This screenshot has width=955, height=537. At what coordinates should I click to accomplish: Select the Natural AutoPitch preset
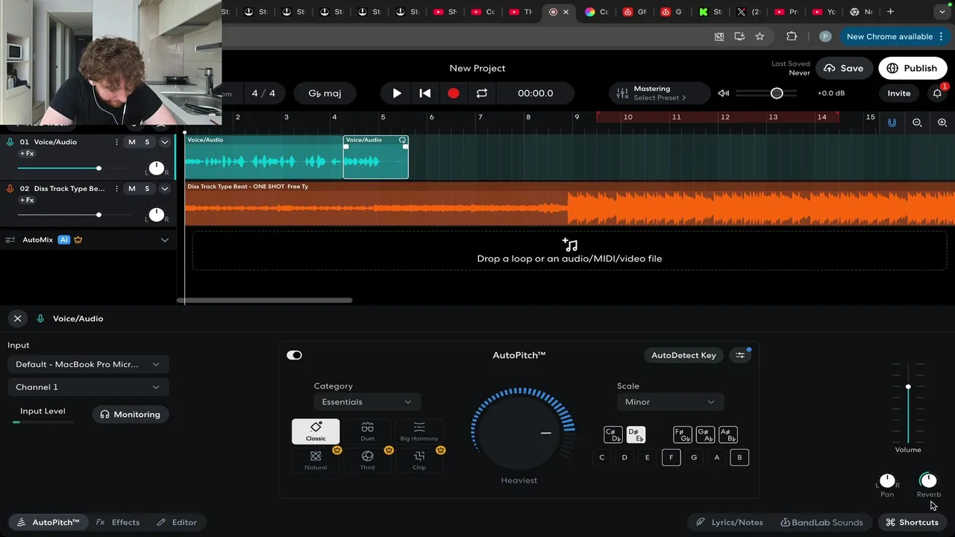point(316,459)
